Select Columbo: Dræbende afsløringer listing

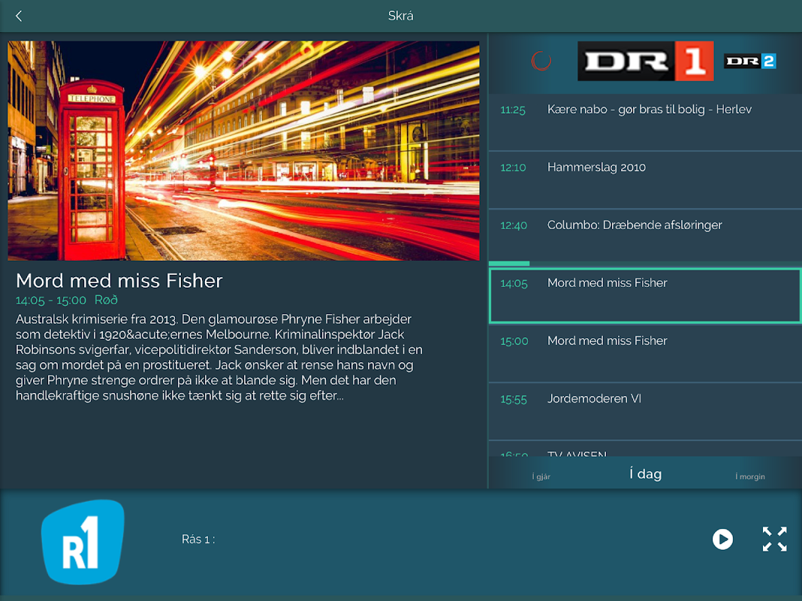645,238
